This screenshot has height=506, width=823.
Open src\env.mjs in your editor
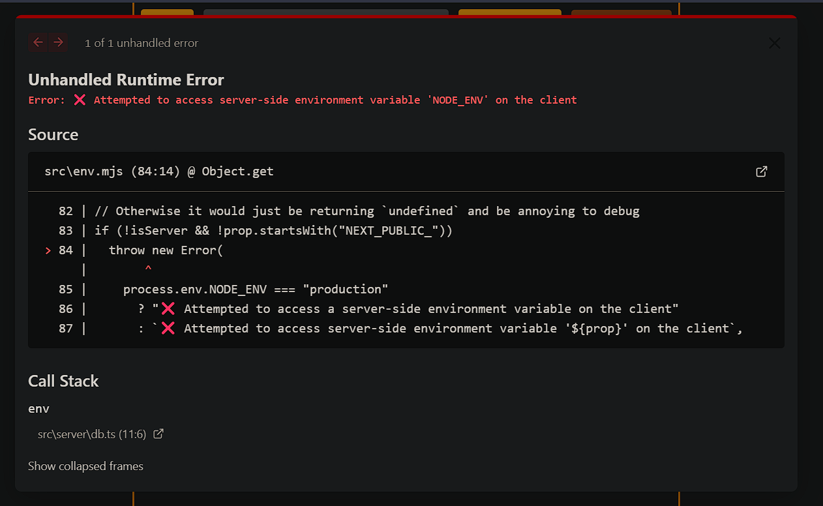(x=761, y=171)
